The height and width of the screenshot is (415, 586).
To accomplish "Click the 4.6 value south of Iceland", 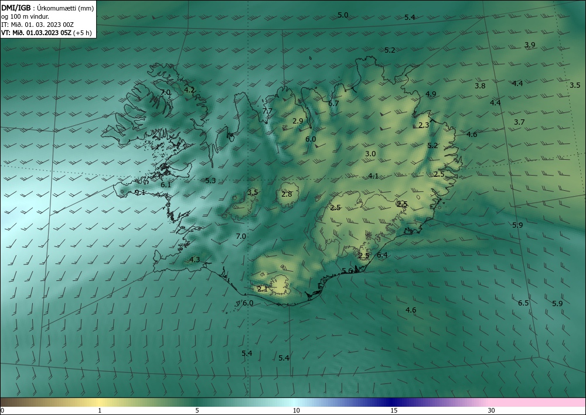I will tap(411, 310).
